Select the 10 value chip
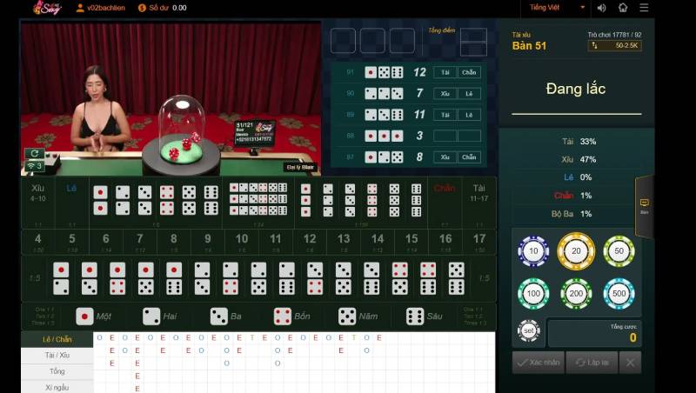Viewport: 696px width, 393px height. click(x=532, y=251)
